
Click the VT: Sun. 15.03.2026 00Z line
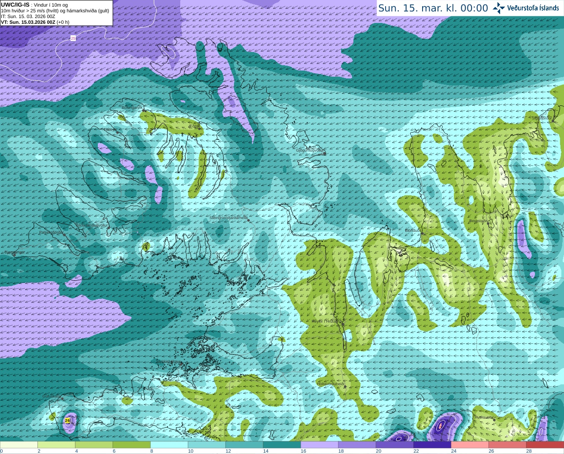point(35,22)
